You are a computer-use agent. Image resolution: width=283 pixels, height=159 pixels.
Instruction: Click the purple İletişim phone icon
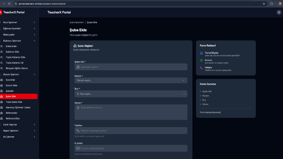click(201, 68)
